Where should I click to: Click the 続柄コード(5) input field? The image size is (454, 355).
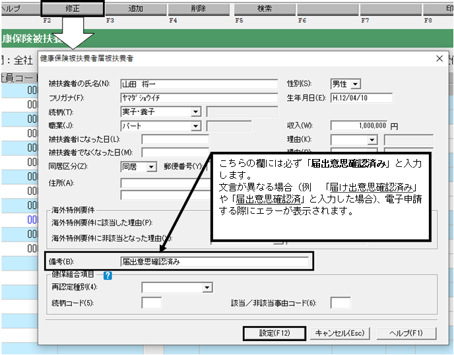[x=151, y=303]
